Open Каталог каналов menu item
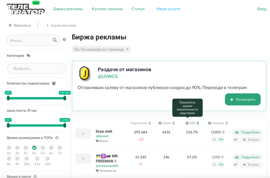The width and height of the screenshot is (270, 178). 107,9
